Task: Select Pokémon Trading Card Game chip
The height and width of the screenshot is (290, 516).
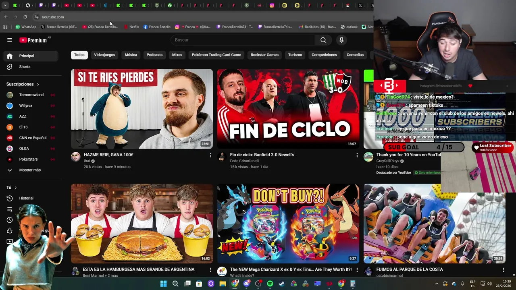Action: pos(216,55)
